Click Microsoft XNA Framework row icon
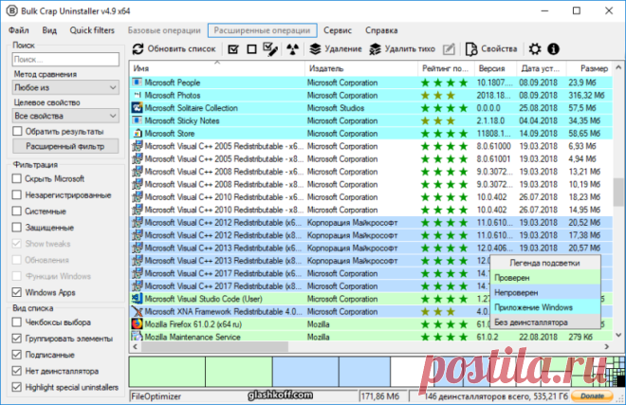 pos(137,311)
